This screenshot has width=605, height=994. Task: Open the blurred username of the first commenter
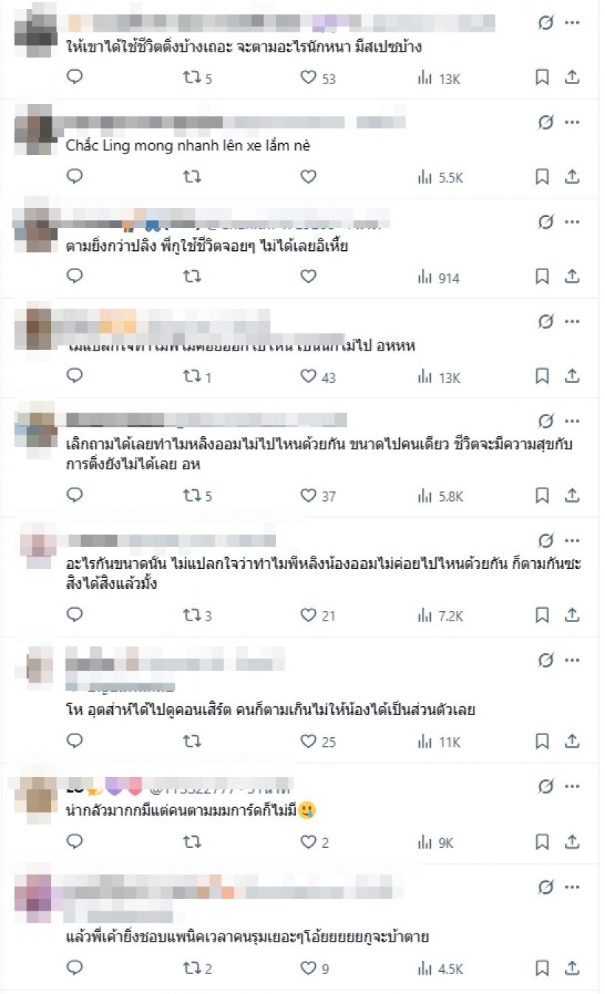pos(280,22)
